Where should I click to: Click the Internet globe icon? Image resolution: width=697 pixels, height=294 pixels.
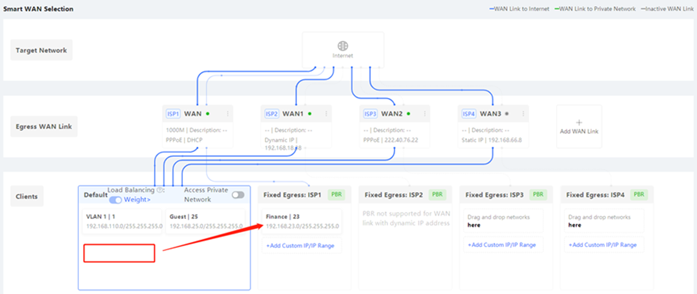[342, 46]
